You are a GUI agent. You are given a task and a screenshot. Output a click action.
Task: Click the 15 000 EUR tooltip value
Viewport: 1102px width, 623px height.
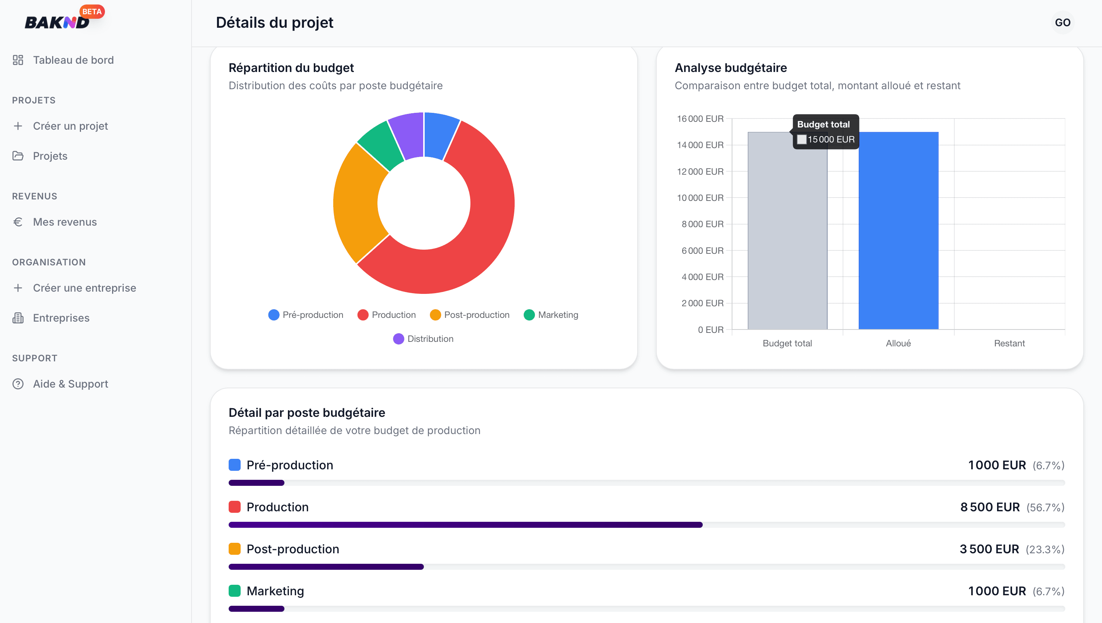pyautogui.click(x=831, y=139)
